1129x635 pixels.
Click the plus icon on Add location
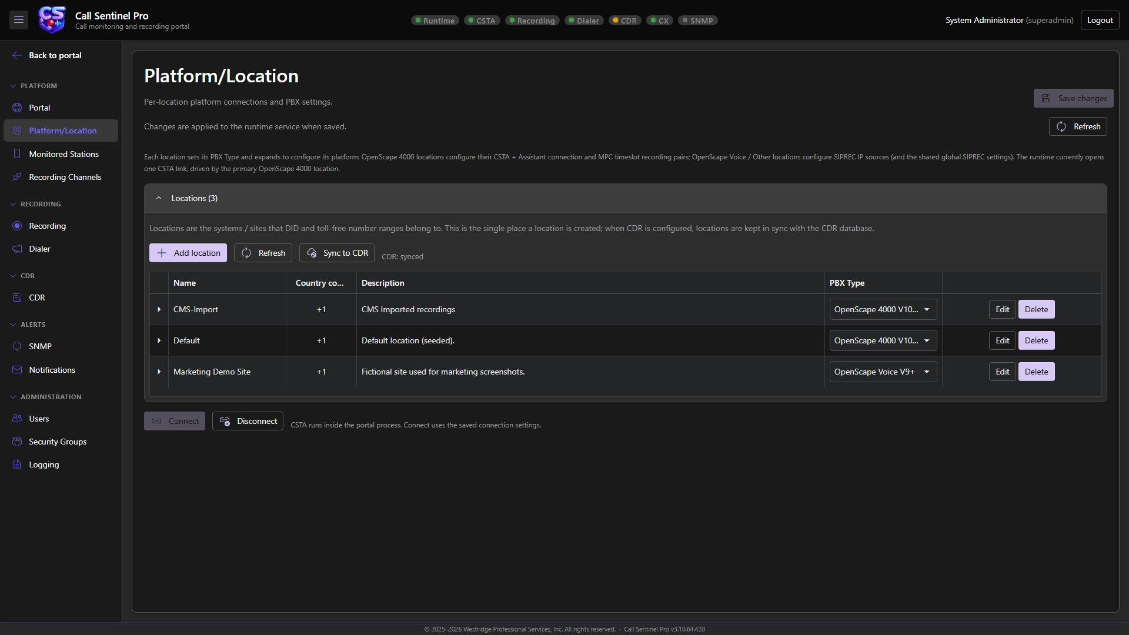[162, 253]
